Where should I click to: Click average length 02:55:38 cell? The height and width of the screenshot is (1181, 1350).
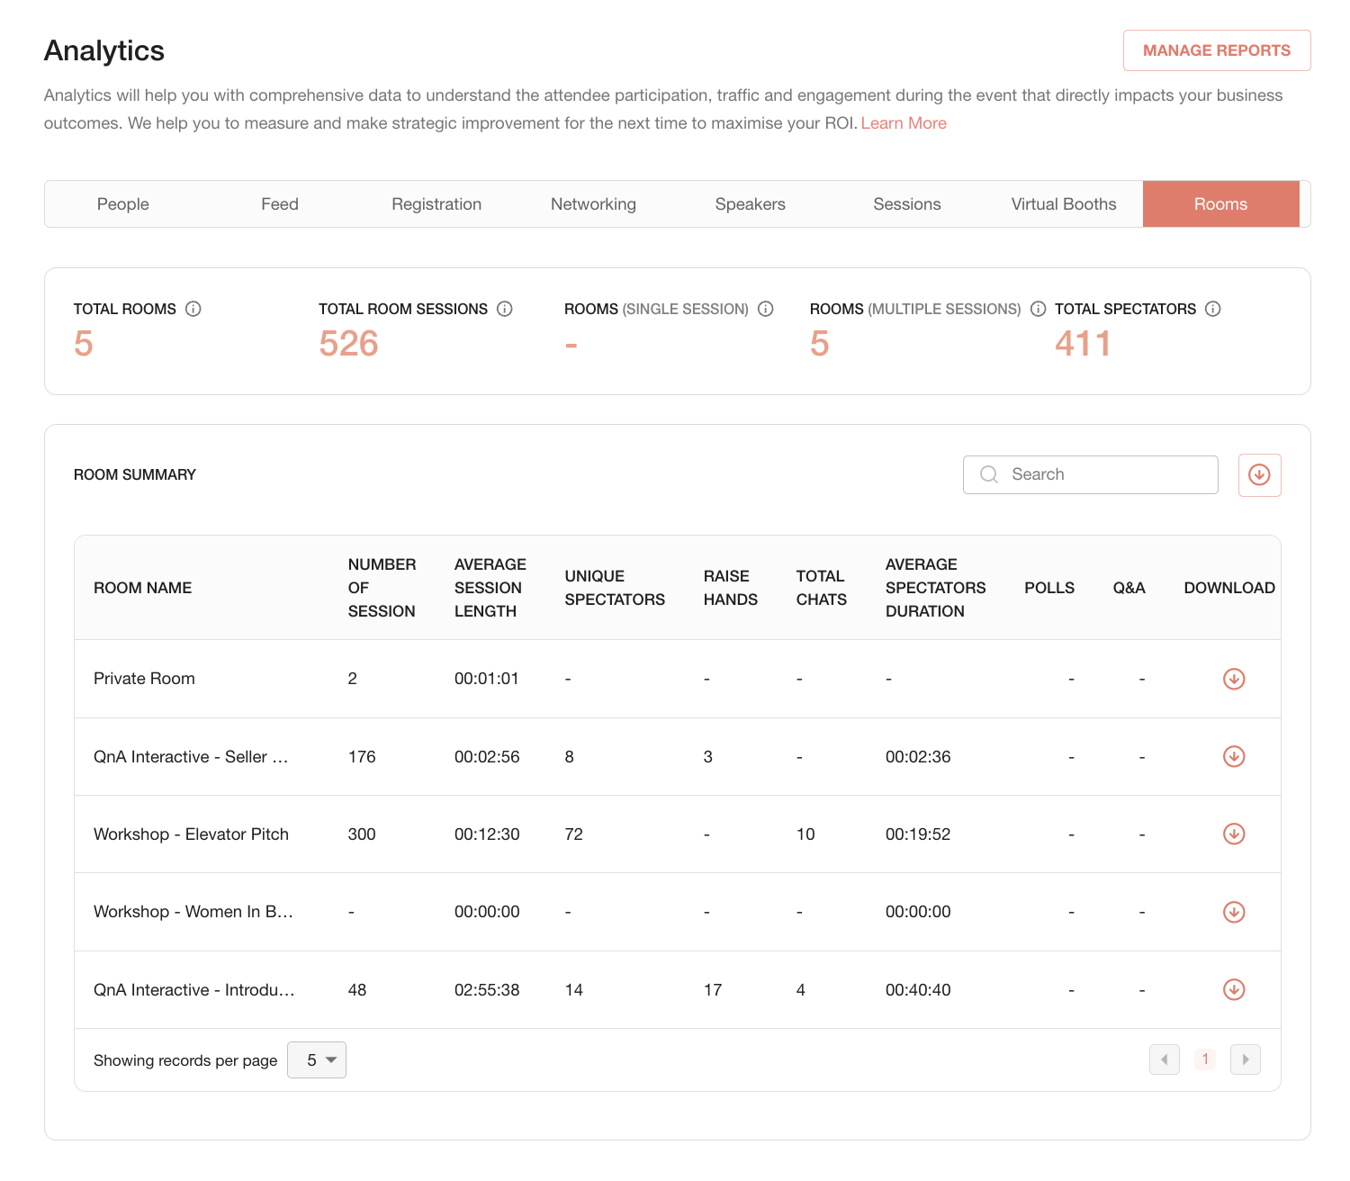pos(487,990)
